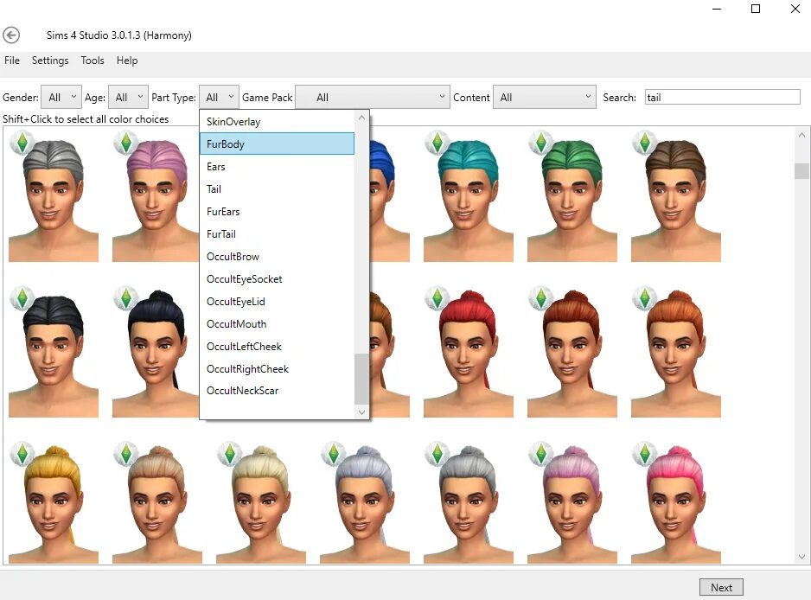Viewport: 811px width, 600px height.
Task: Select the gray bun hair thumbnail
Action: 468,503
